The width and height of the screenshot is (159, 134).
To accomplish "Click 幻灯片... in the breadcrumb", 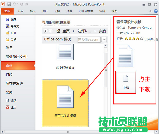I will tap(84, 31).
